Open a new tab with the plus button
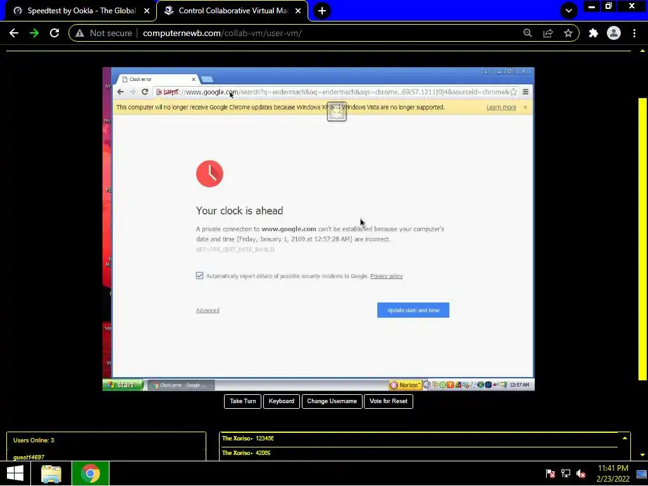648x486 pixels. (x=322, y=11)
